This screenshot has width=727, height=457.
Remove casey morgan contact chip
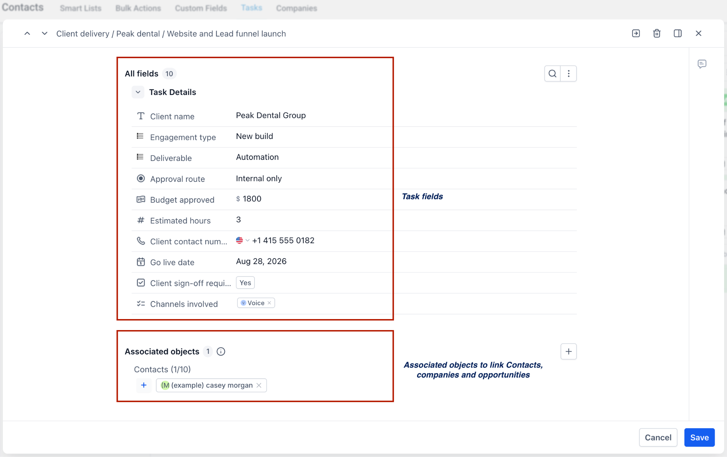[259, 385]
